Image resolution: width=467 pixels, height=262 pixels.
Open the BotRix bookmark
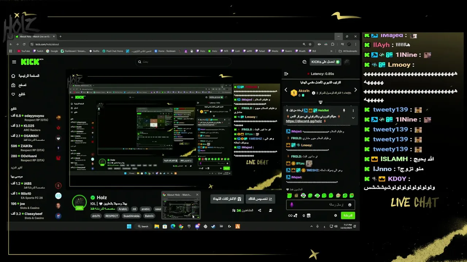click(94, 51)
